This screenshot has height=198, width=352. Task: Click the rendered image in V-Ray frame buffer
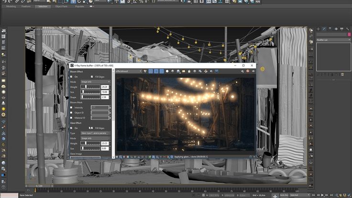tap(186, 114)
